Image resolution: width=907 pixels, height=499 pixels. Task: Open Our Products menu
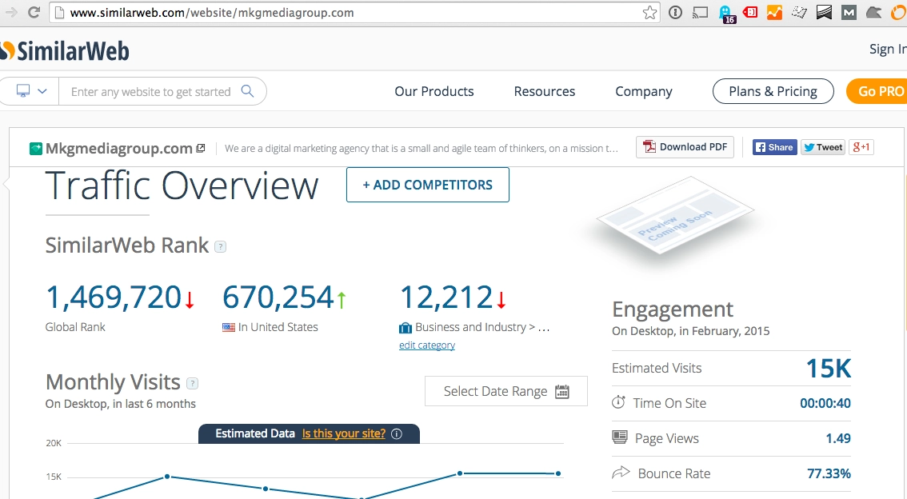point(434,91)
